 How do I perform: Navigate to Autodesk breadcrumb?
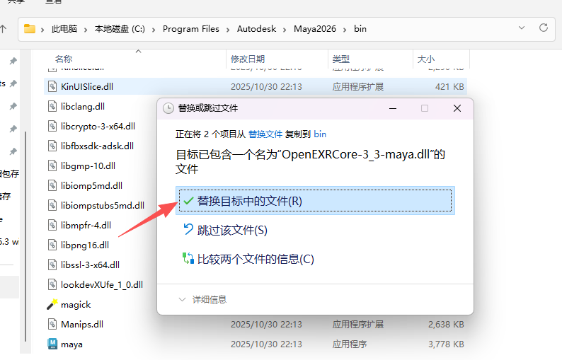[x=256, y=29]
